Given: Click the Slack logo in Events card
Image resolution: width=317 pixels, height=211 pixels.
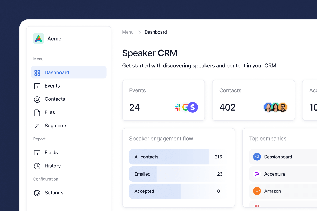Looking at the screenshot, I should 178,107.
